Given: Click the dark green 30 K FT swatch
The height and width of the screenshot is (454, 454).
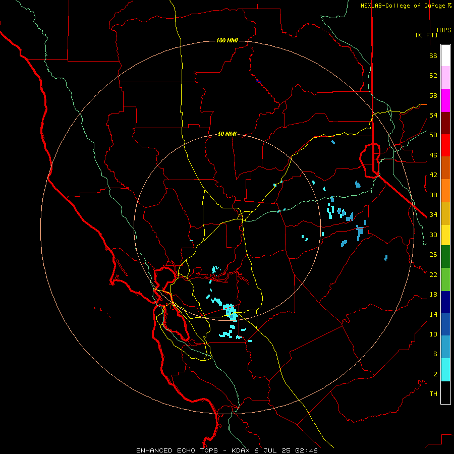Looking at the screenshot, I should point(445,257).
